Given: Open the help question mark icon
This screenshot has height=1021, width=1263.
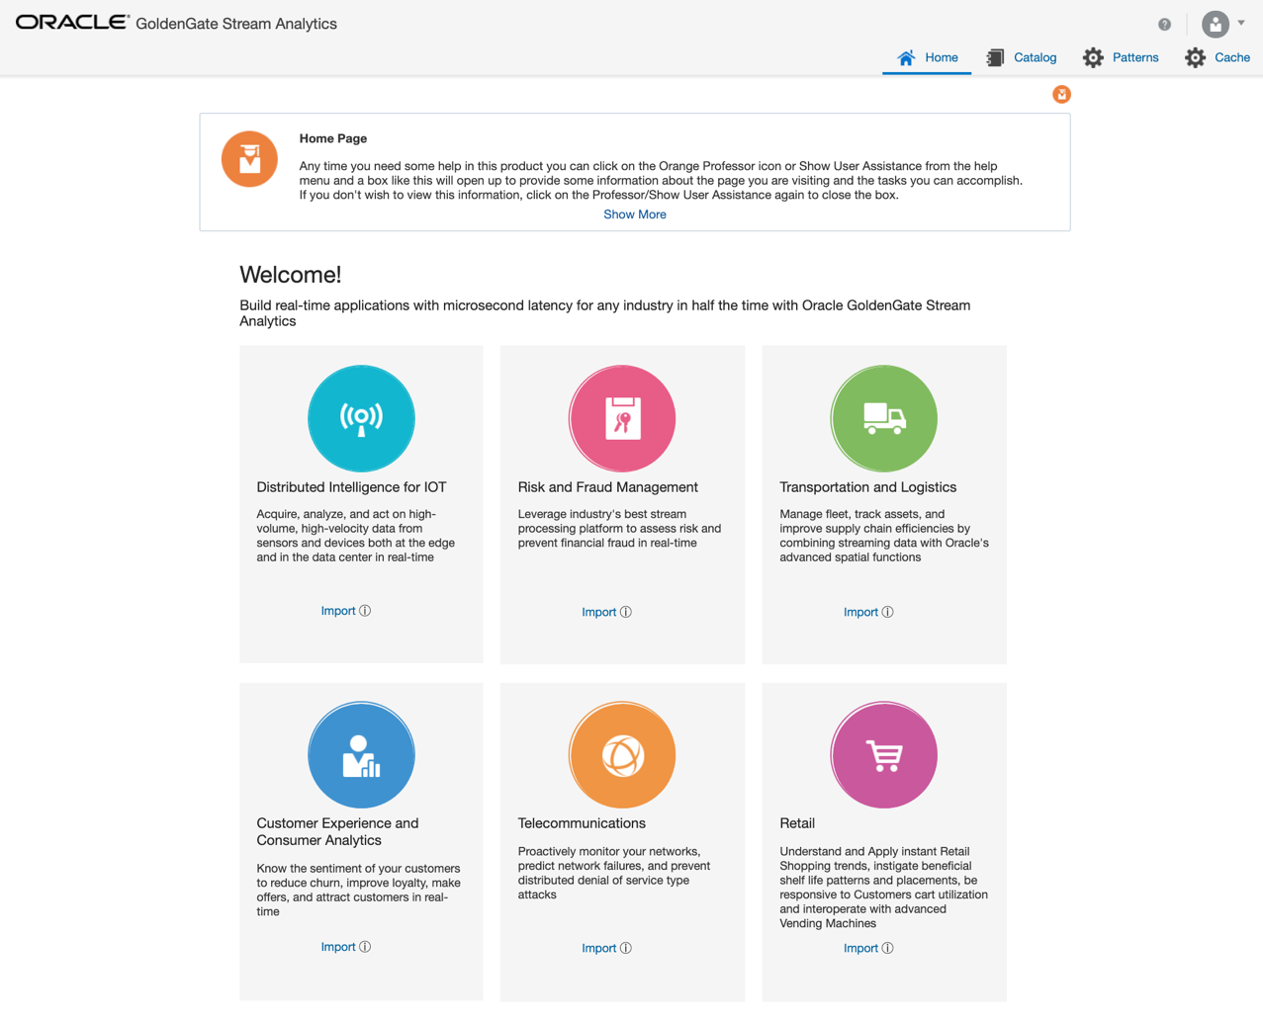Looking at the screenshot, I should (x=1165, y=24).
